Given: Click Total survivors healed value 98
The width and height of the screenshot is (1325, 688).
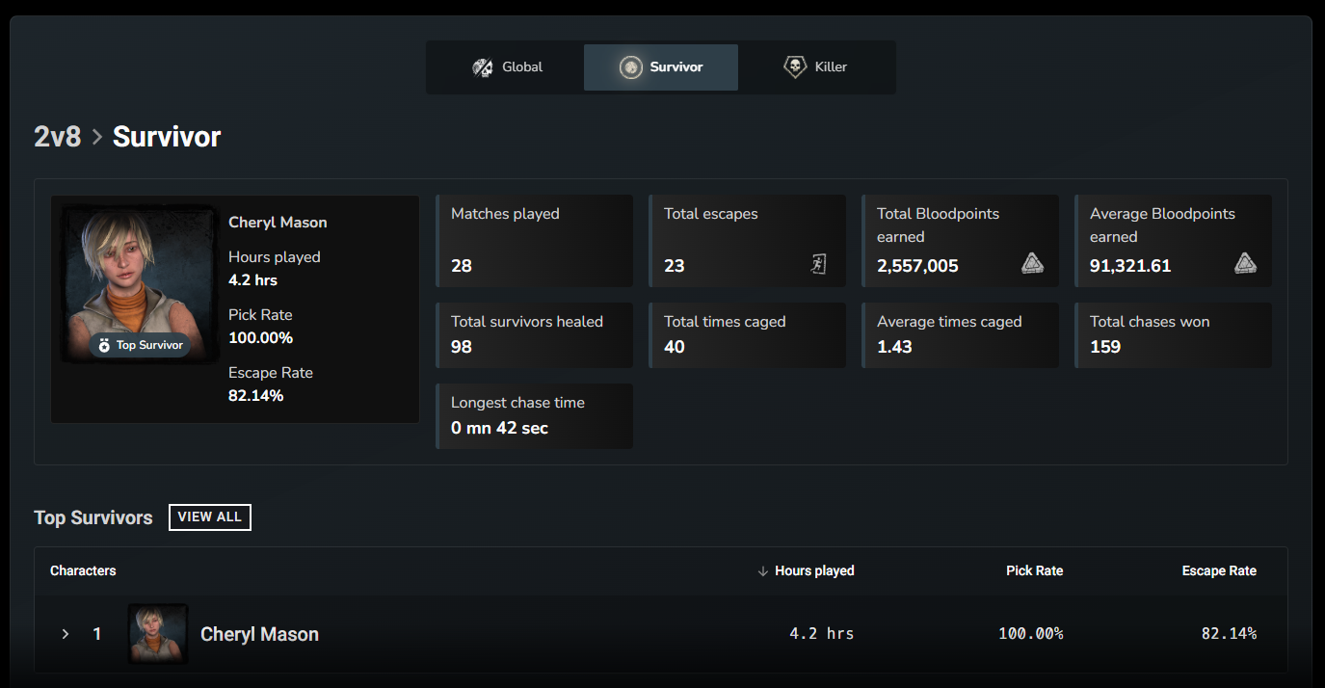Looking at the screenshot, I should (462, 347).
